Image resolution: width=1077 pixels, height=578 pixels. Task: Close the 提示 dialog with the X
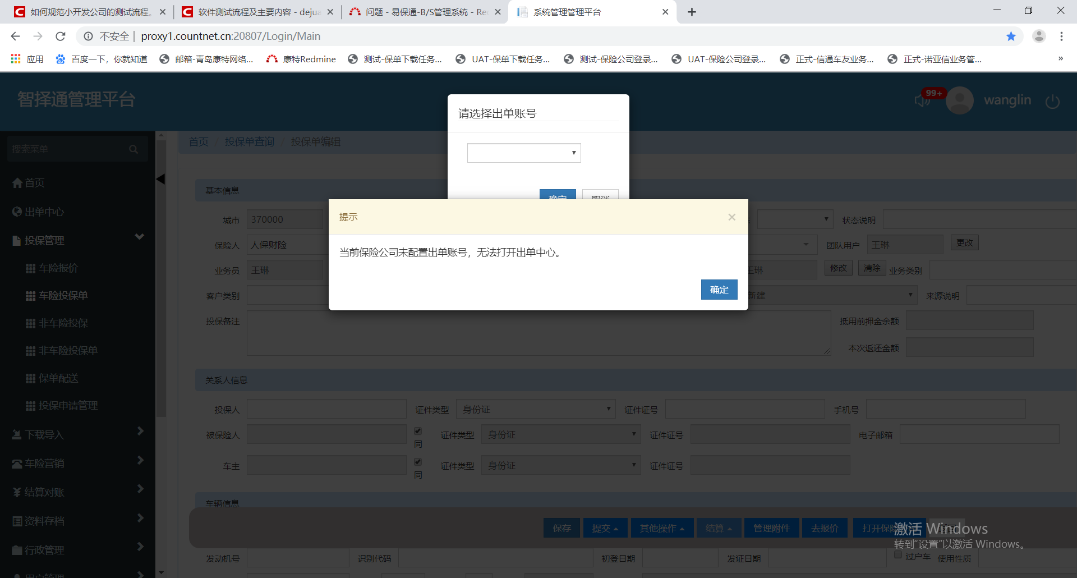(732, 217)
